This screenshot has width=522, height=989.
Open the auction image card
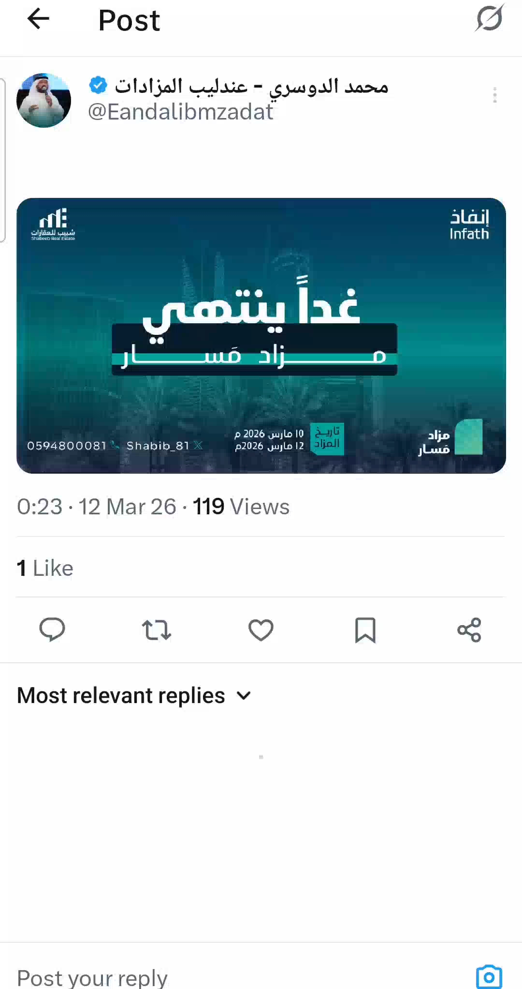point(261,335)
